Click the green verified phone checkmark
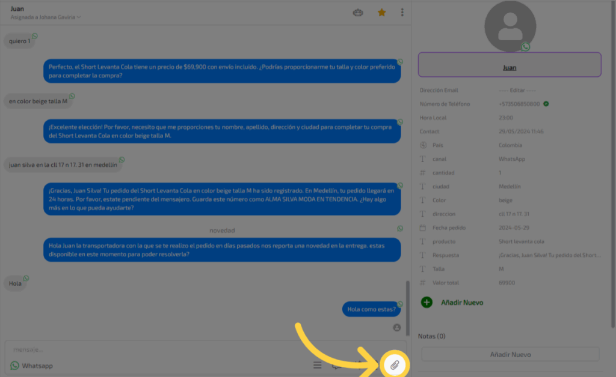The width and height of the screenshot is (616, 377). [546, 104]
